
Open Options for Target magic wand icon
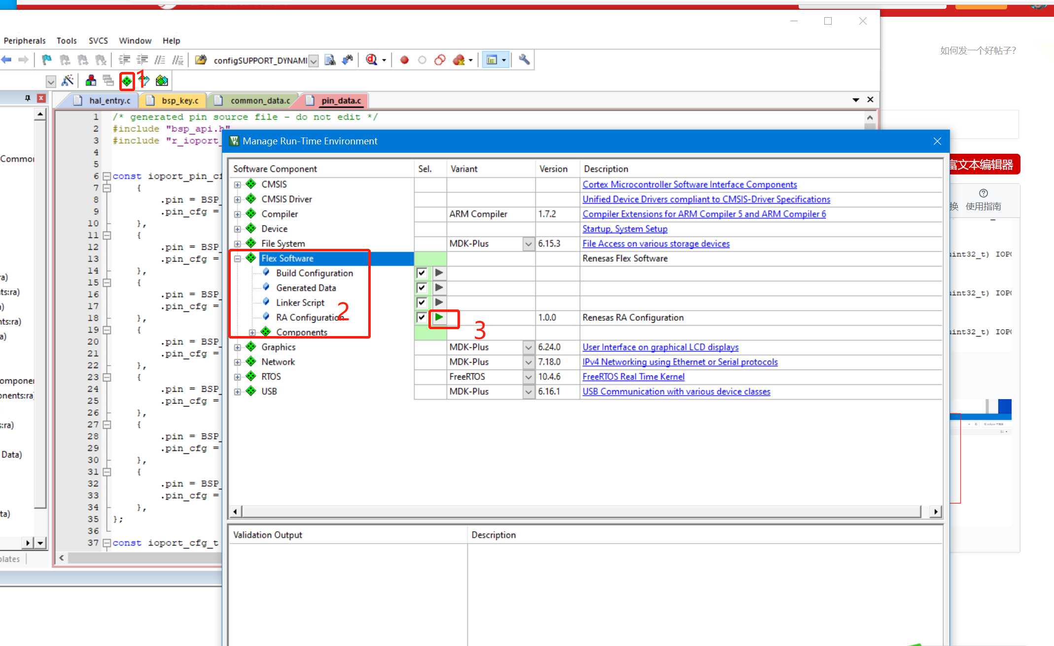coord(68,80)
